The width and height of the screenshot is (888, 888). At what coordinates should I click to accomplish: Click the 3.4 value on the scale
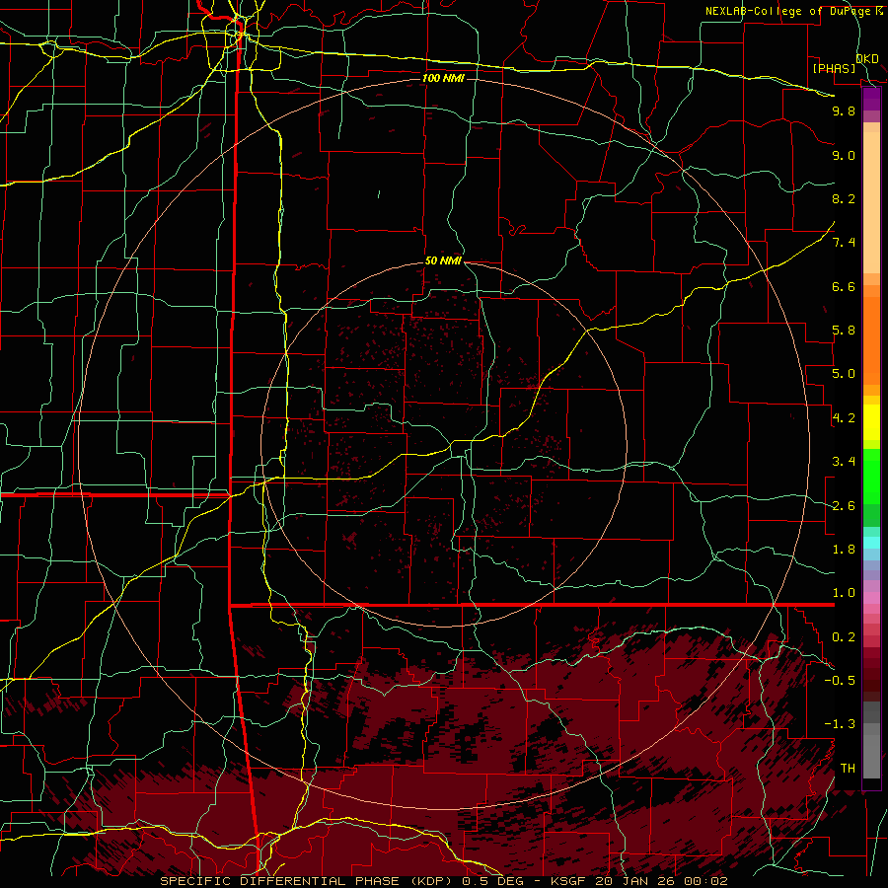coord(844,462)
